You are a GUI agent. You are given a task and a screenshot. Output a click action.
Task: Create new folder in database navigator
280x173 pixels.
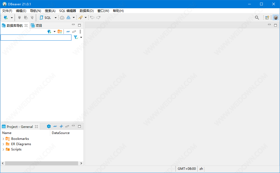[x=60, y=32]
